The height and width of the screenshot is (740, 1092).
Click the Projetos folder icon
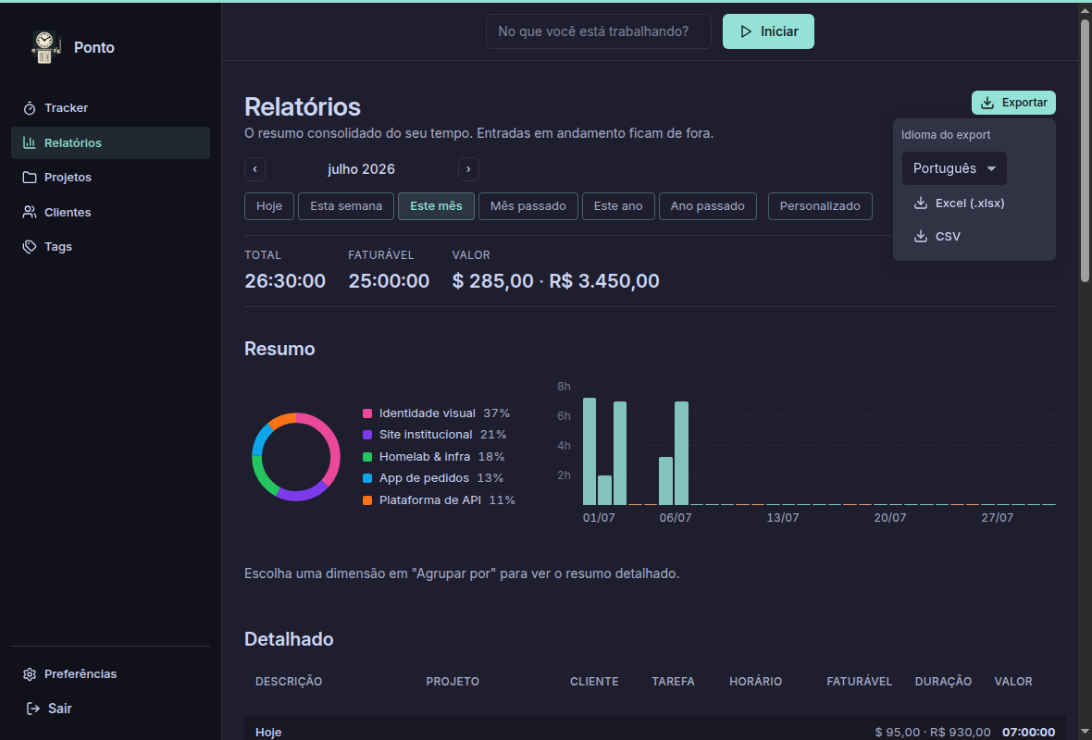(30, 178)
